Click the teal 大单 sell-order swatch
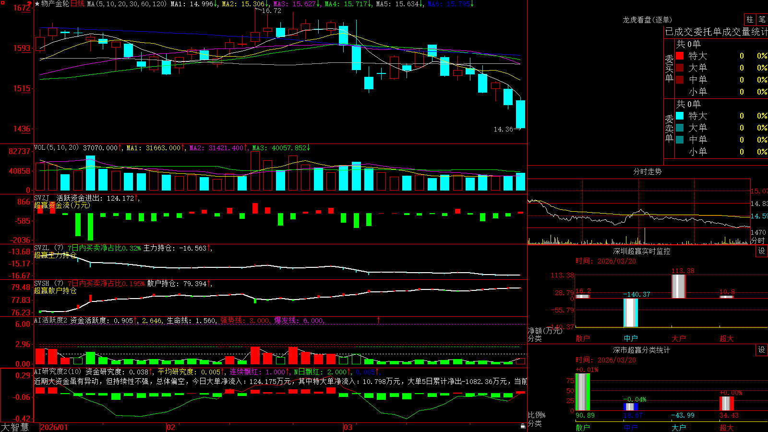768x432 pixels. click(680, 128)
